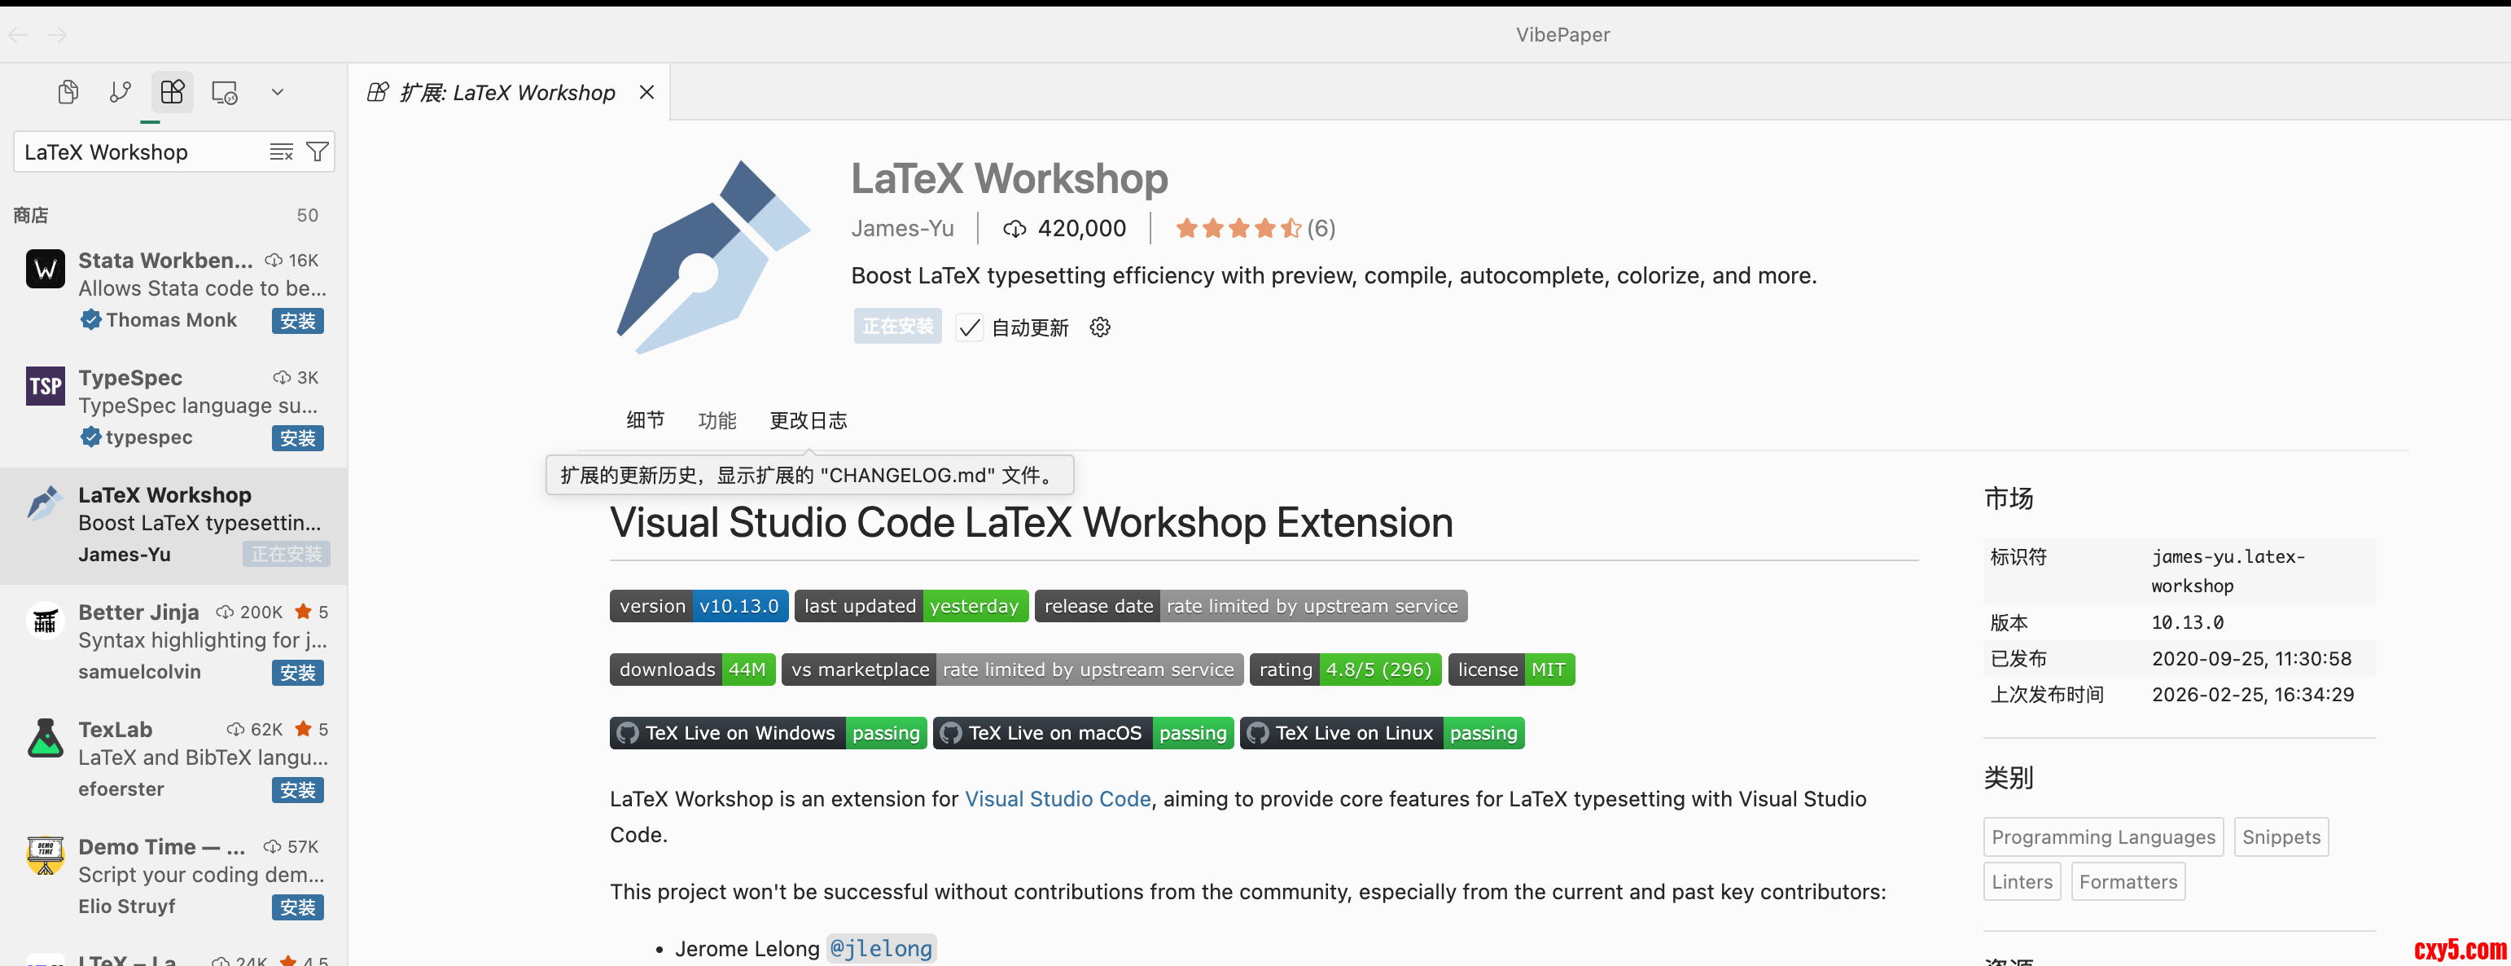
Task: Open the Source Control icon
Action: tap(120, 93)
